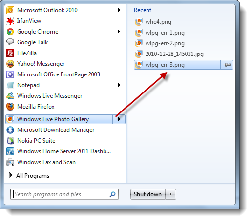This screenshot has width=252, height=221.
Task: Pin wlpg-err-3.png to the jump list
Action: 227,65
